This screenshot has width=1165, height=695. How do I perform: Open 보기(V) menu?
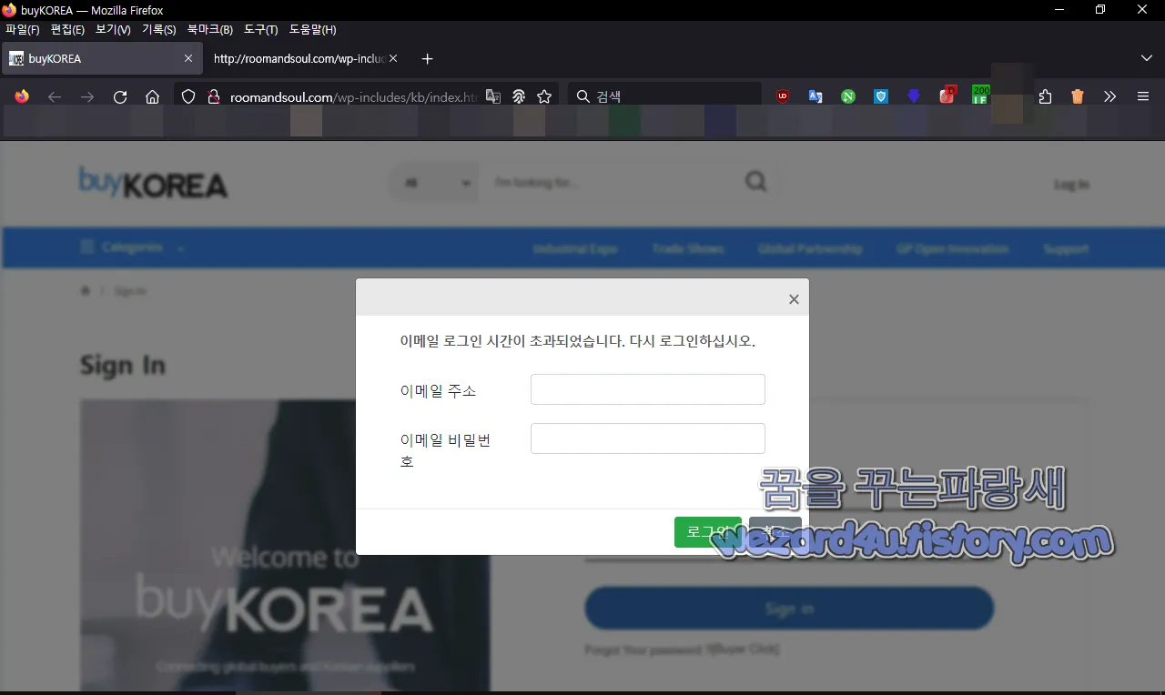click(113, 30)
